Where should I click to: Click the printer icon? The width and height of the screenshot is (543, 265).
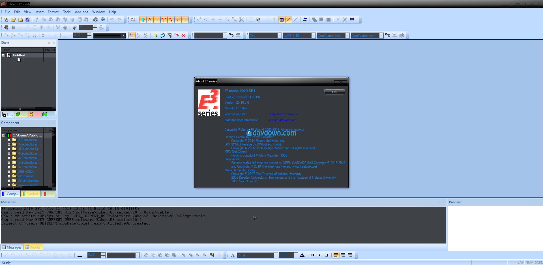(96, 20)
